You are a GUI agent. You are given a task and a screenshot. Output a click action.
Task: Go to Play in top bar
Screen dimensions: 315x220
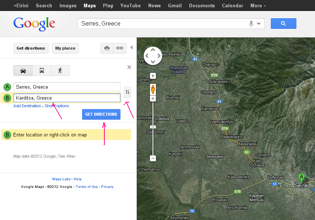(x=108, y=5)
